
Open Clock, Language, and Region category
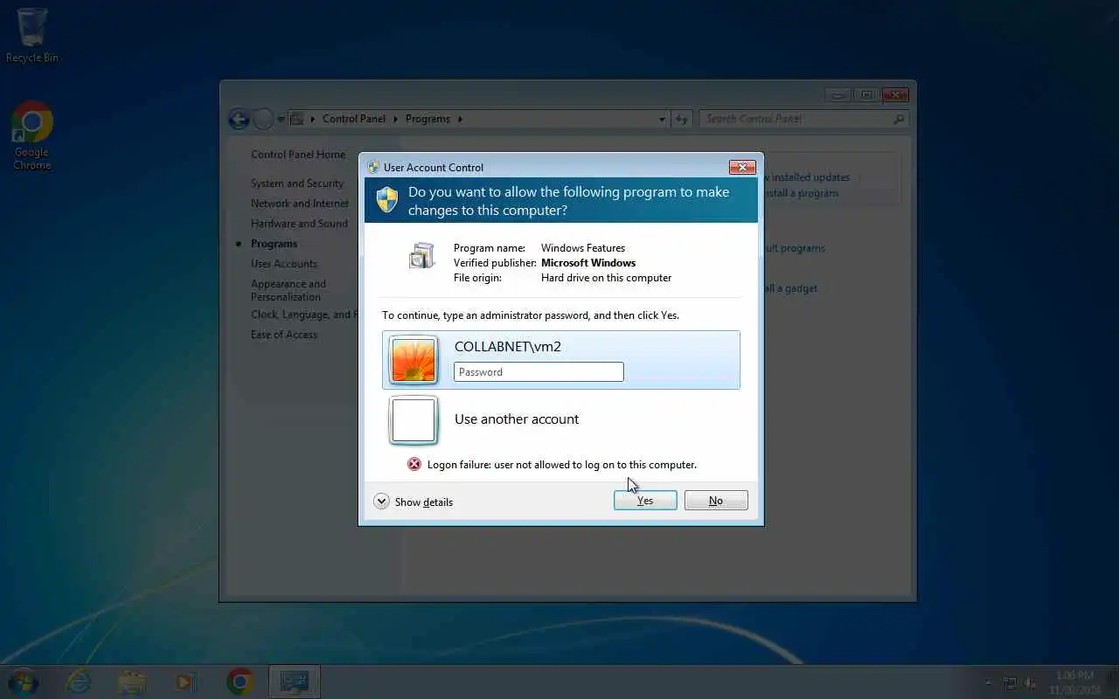303,315
